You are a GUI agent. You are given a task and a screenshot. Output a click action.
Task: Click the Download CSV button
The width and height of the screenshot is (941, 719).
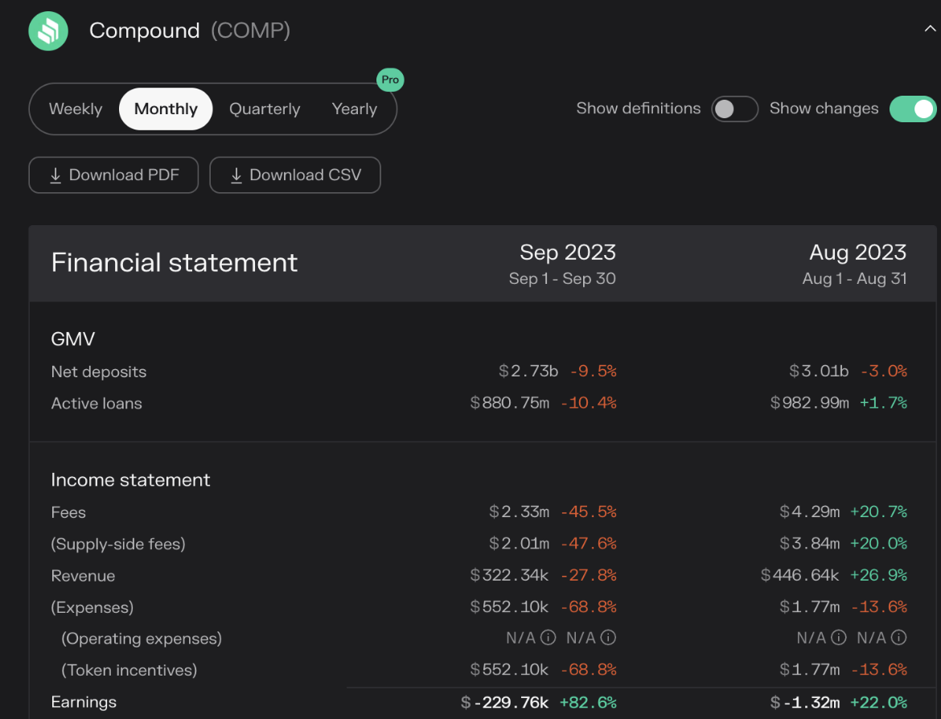pos(295,175)
